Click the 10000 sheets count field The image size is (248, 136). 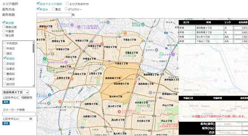coord(24,98)
